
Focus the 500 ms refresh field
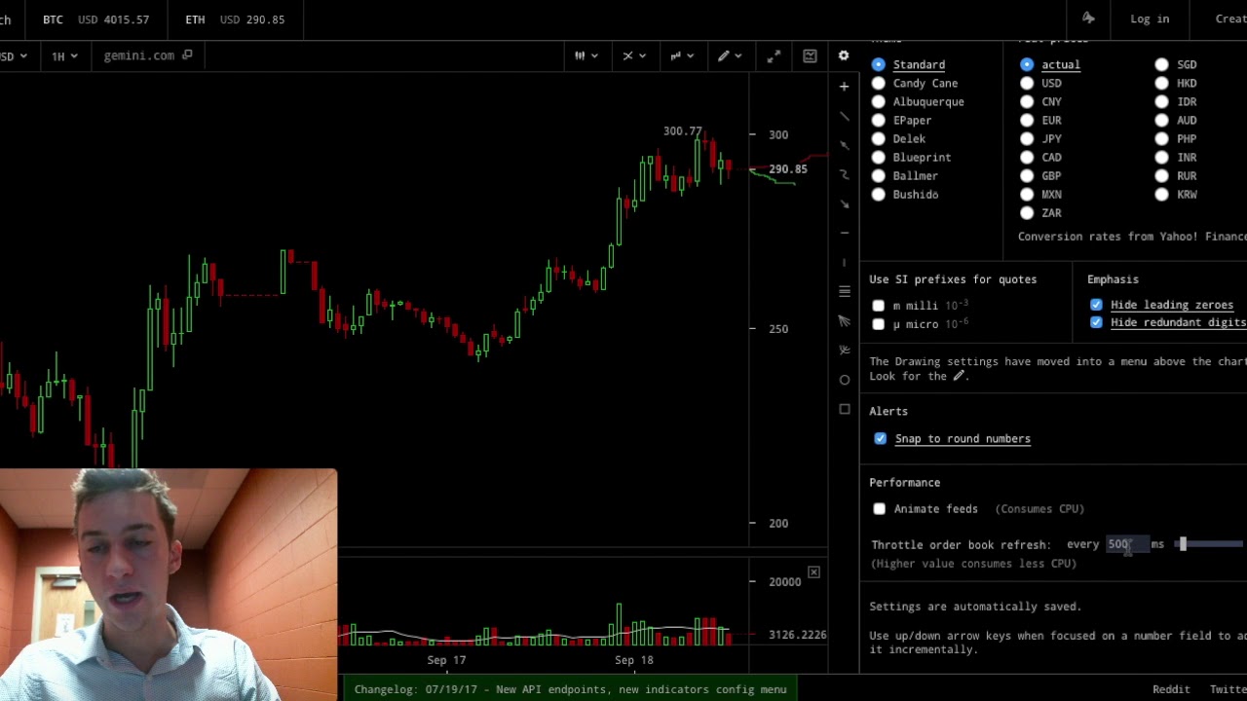pos(1125,545)
